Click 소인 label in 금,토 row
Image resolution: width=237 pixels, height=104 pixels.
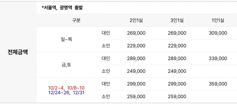click(106, 71)
